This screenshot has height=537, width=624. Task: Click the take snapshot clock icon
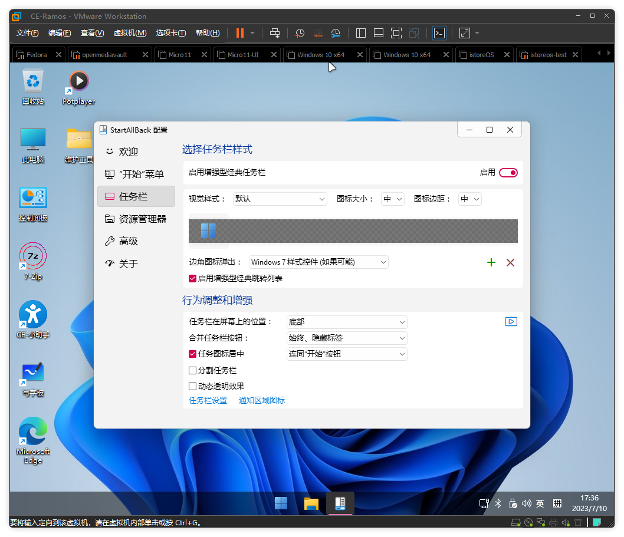300,33
